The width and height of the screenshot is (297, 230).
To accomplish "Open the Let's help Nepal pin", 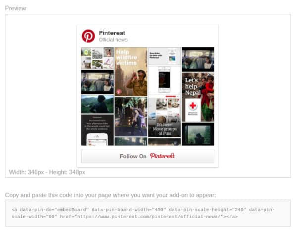I will pyautogui.click(x=198, y=97).
